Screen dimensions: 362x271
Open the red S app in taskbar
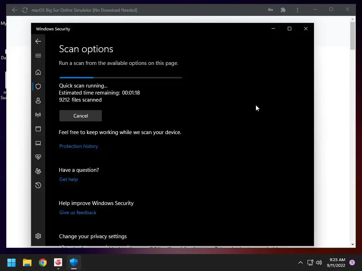[x=58, y=263]
